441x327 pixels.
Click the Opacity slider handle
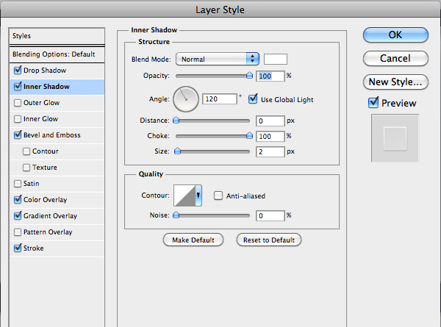click(249, 75)
